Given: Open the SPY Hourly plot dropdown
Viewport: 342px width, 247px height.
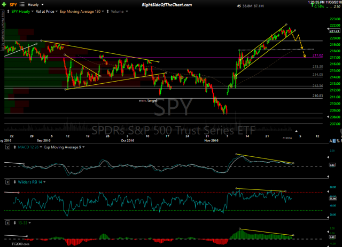Looking at the screenshot, I should tap(22, 12).
